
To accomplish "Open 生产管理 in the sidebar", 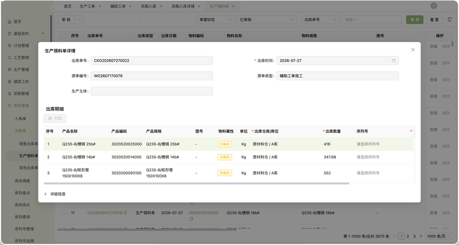I will (21, 69).
